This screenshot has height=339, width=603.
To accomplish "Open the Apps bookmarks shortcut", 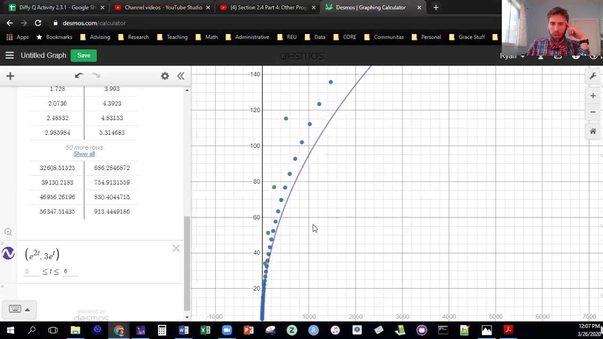I will click(17, 37).
